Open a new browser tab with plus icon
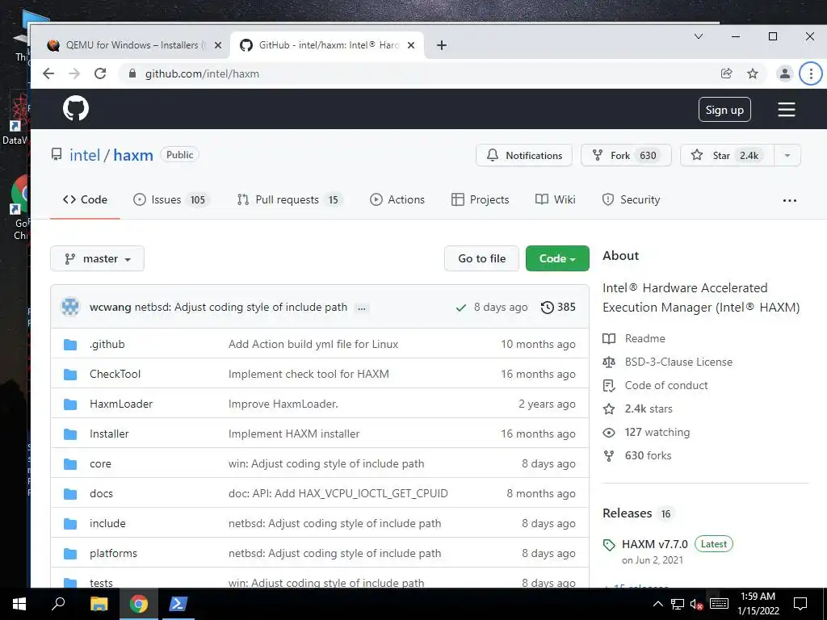Image resolution: width=827 pixels, height=620 pixels. (x=442, y=45)
